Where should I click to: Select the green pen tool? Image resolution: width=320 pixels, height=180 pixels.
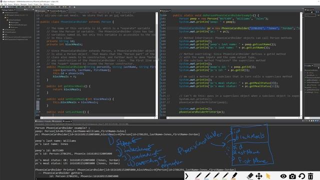[x=225, y=176]
